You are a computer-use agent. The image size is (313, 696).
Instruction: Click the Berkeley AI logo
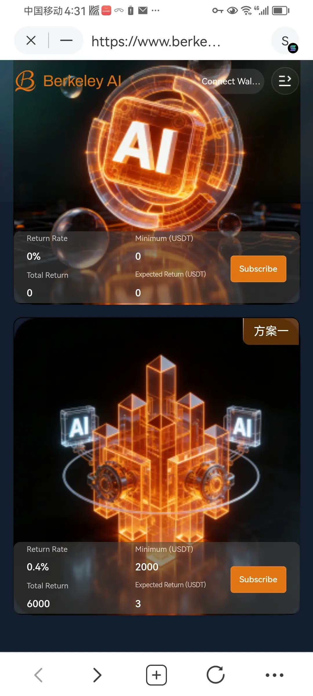tap(68, 81)
